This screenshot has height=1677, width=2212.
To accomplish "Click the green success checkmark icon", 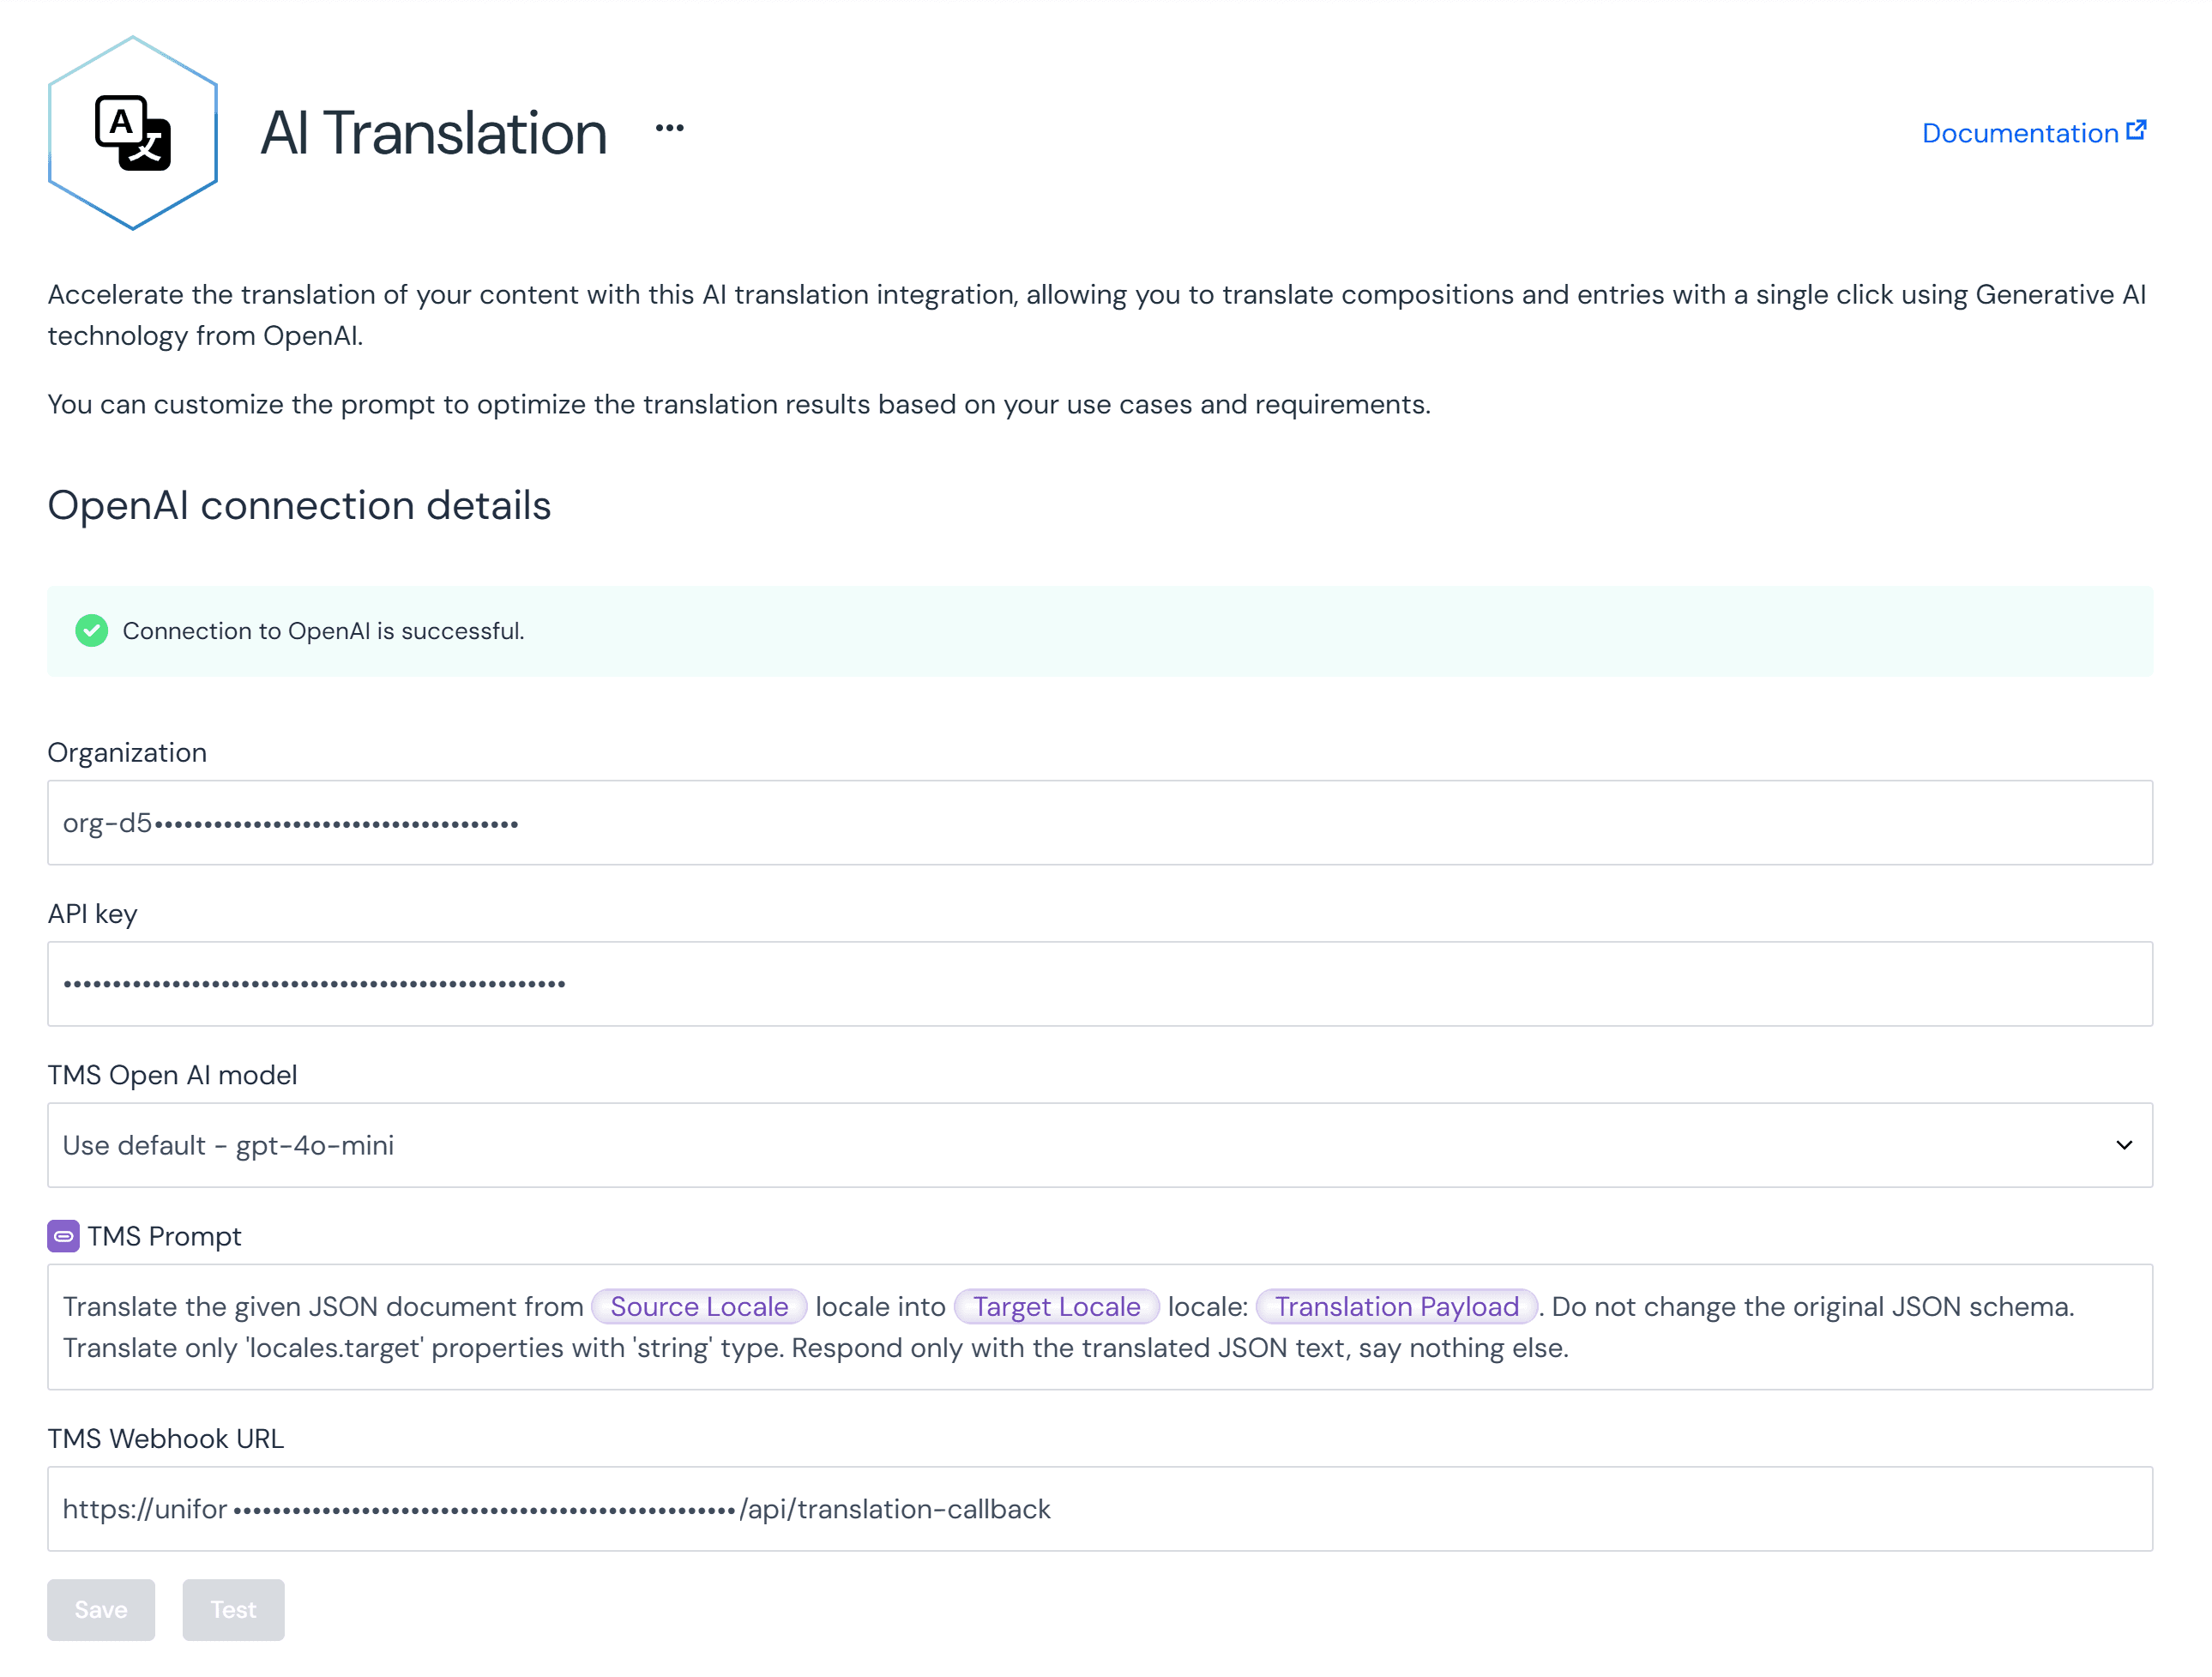I will coord(92,631).
